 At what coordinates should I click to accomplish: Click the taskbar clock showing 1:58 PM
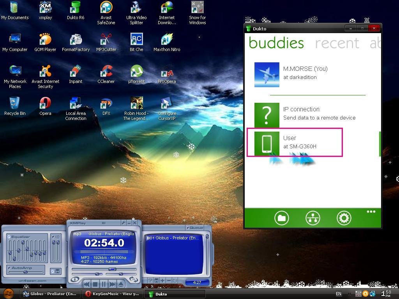pyautogui.click(x=386, y=294)
